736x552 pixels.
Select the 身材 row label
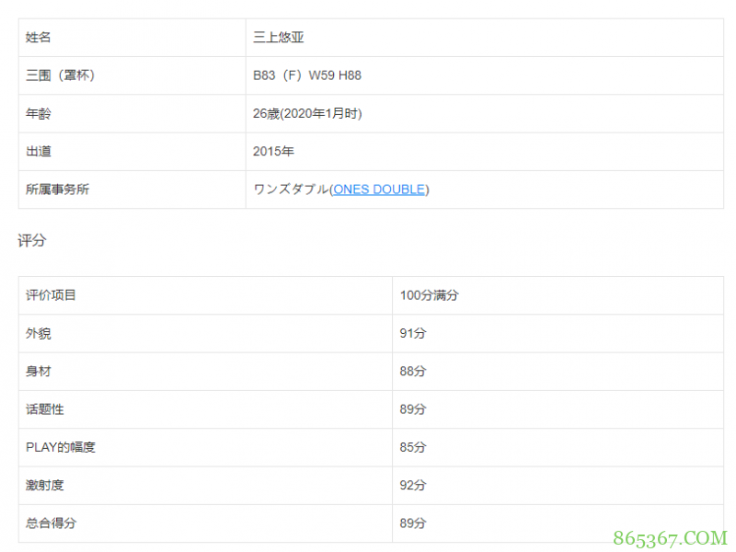(39, 371)
